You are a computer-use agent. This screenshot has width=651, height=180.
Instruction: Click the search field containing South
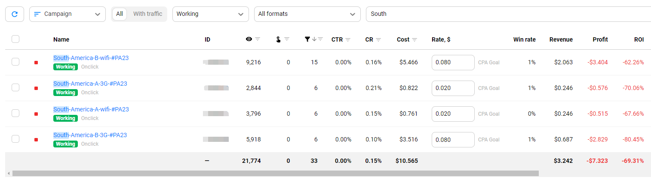[507, 14]
